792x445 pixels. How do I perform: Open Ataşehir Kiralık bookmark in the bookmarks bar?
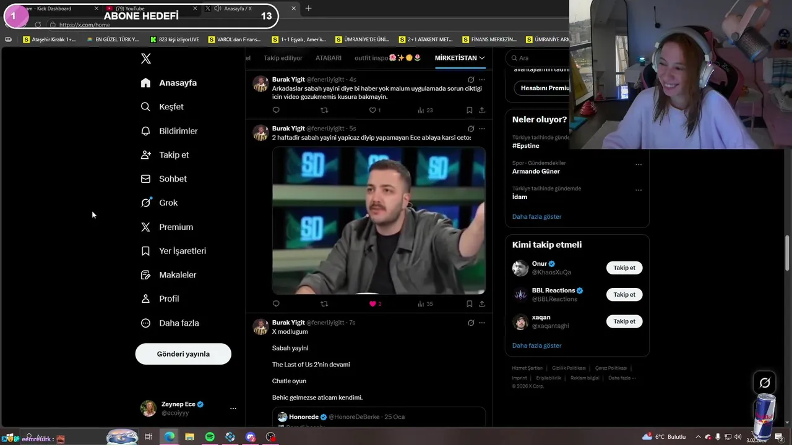pyautogui.click(x=49, y=40)
